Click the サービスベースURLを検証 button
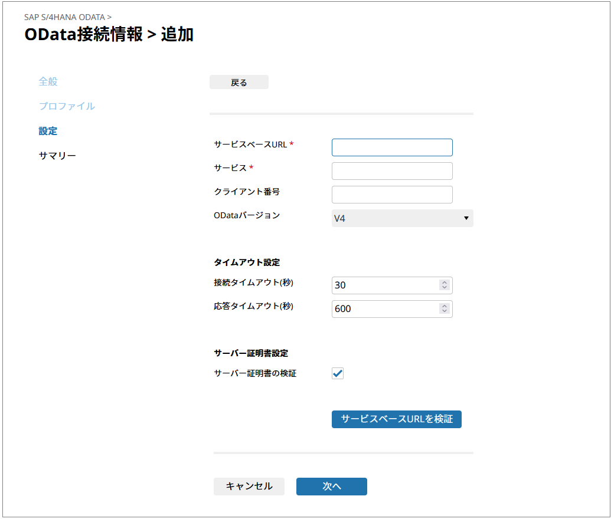Image resolution: width=611 pixels, height=519 pixels. coord(396,419)
